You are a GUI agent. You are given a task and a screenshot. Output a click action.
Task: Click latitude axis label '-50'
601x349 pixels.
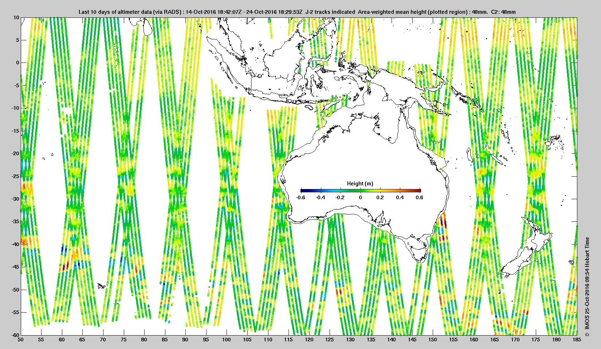(x=15, y=290)
